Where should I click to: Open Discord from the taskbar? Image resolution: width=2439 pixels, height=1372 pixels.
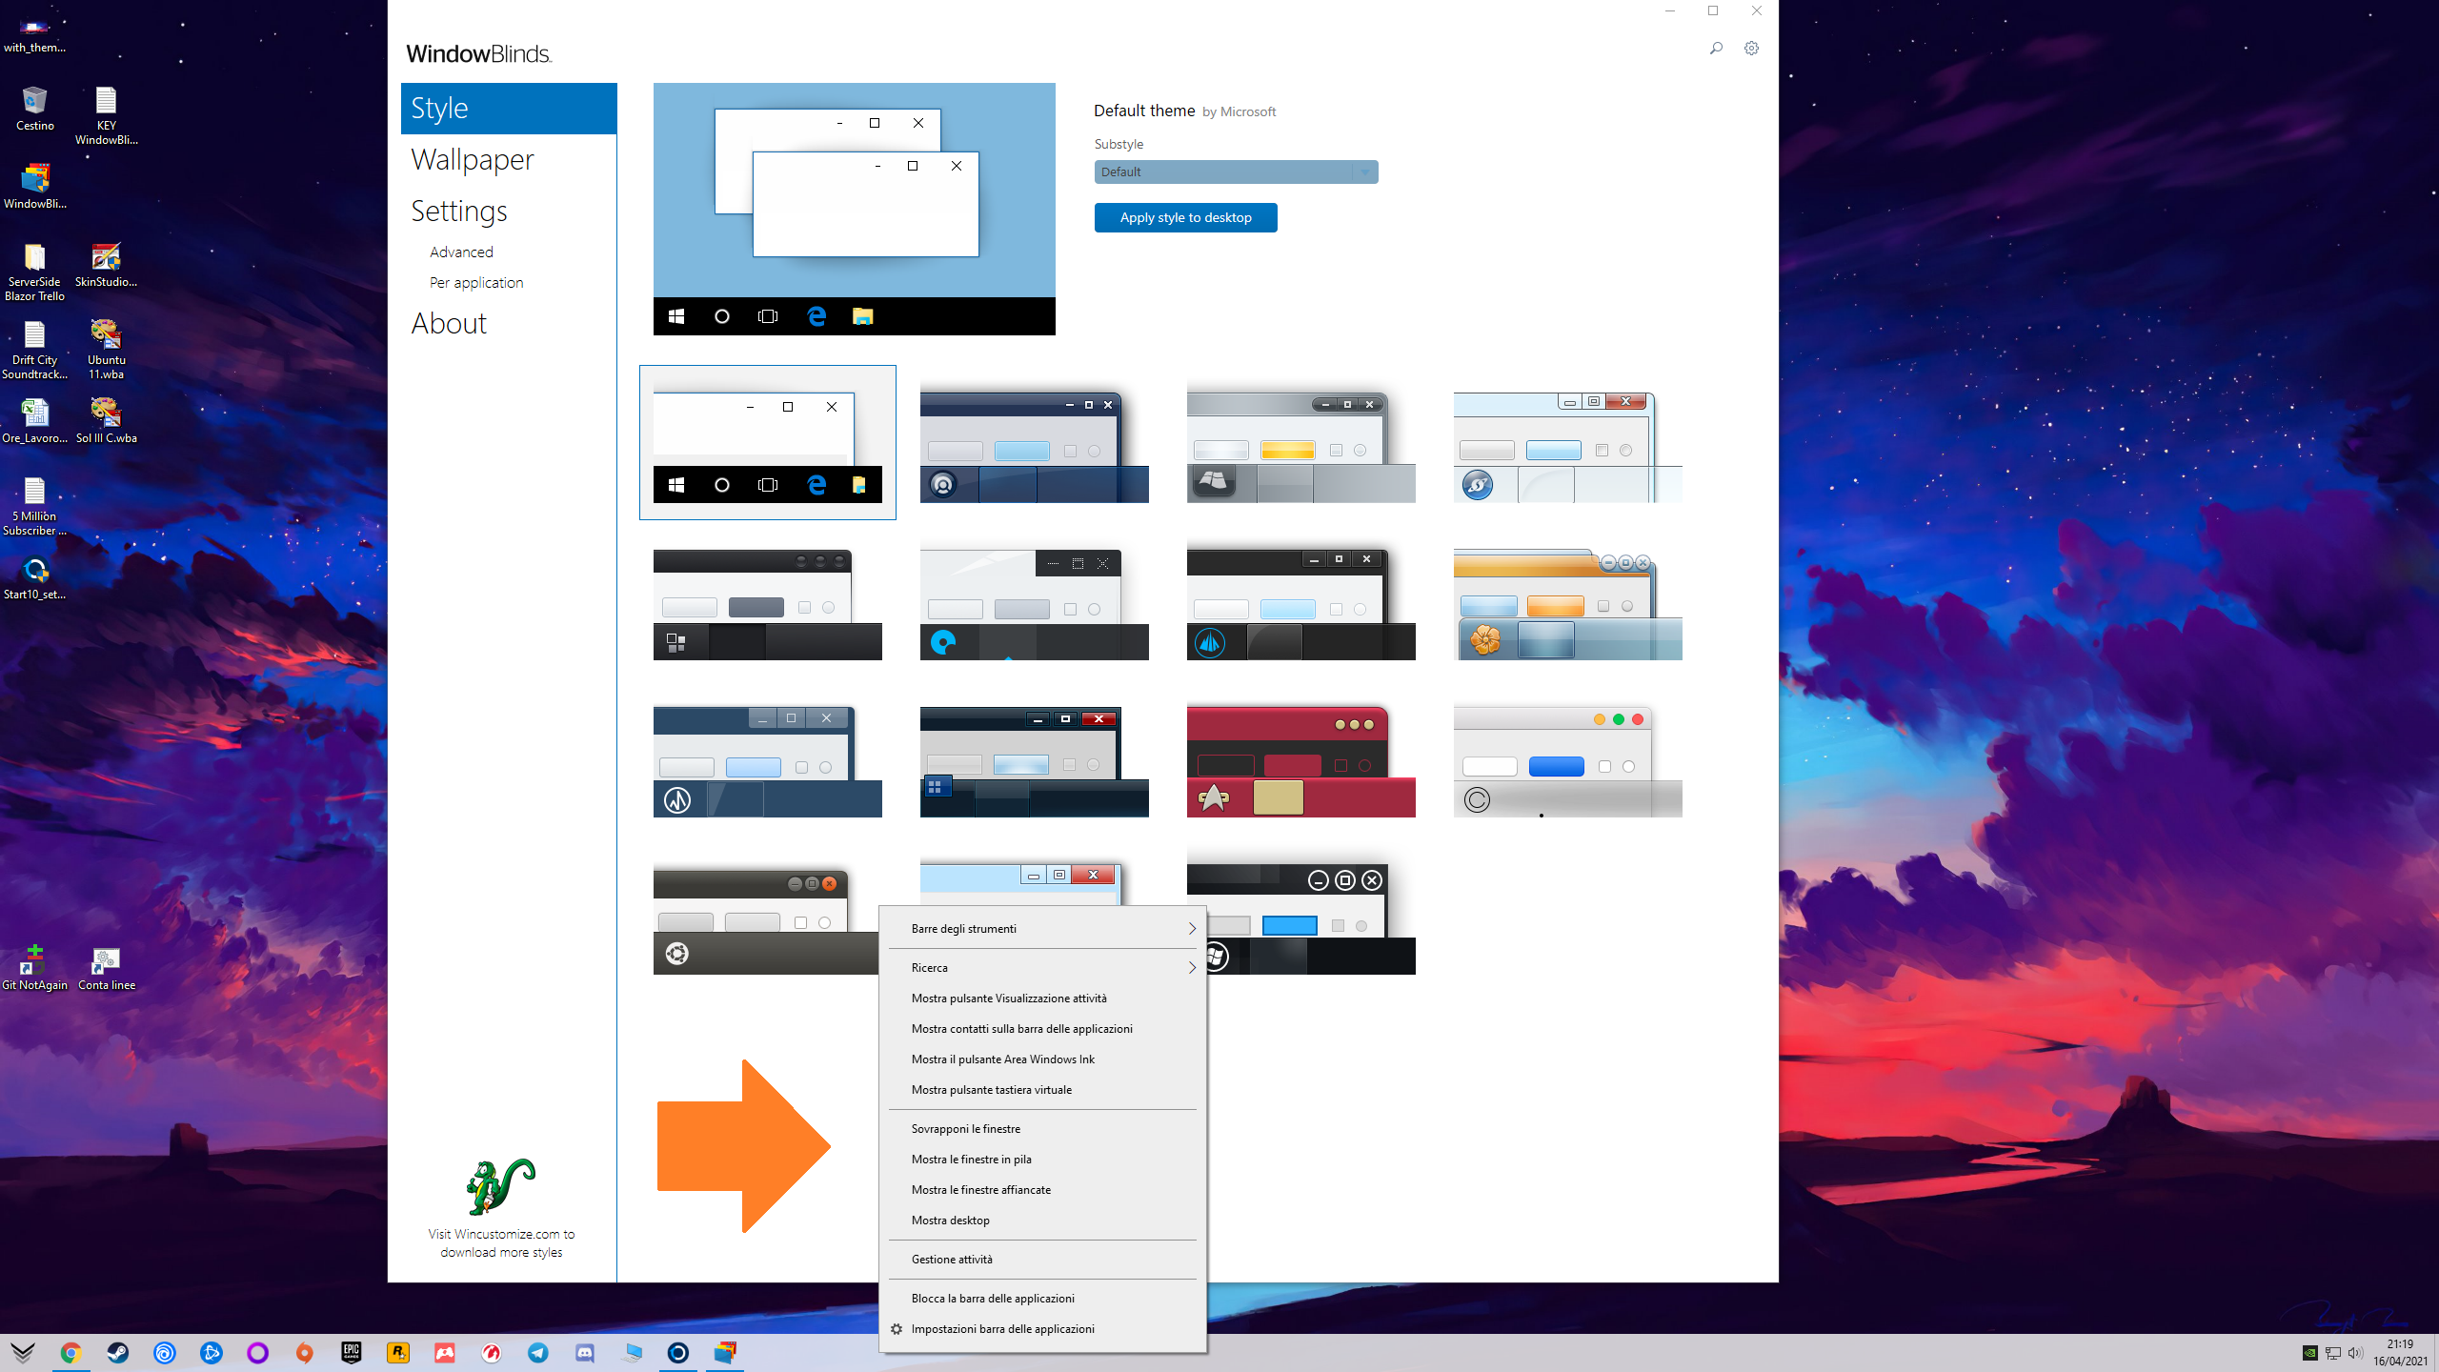(585, 1352)
